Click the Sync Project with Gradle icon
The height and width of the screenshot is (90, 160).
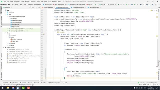(x=147, y=4)
